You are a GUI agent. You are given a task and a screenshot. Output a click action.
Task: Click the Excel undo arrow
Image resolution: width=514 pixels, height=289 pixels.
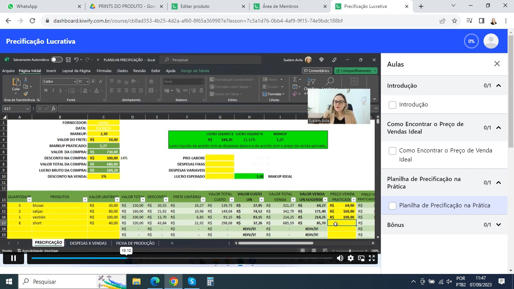point(76,59)
